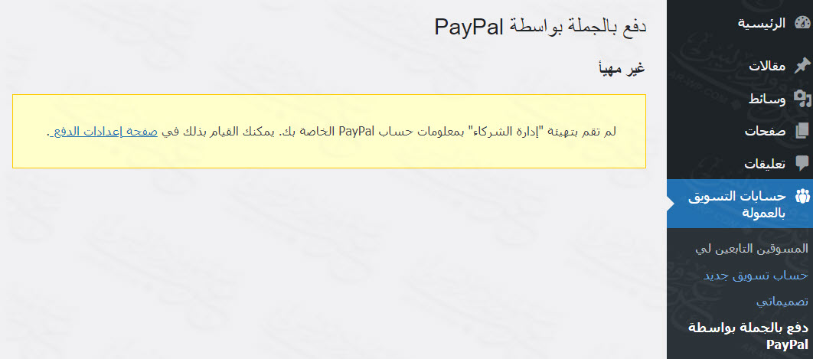813x359 pixels.
Task: Click the white arrow pointer on the active menu
Action: coord(671,204)
